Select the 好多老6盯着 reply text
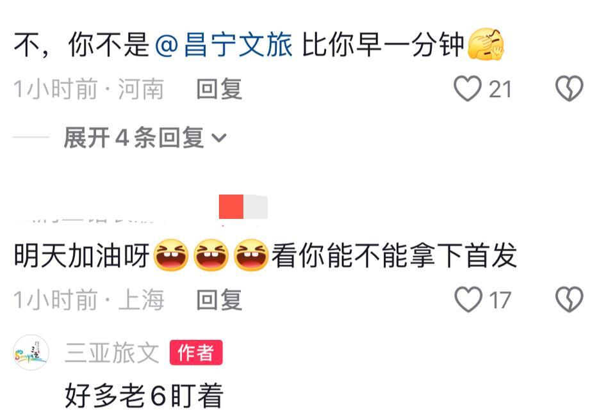615x416 pixels. [x=144, y=396]
